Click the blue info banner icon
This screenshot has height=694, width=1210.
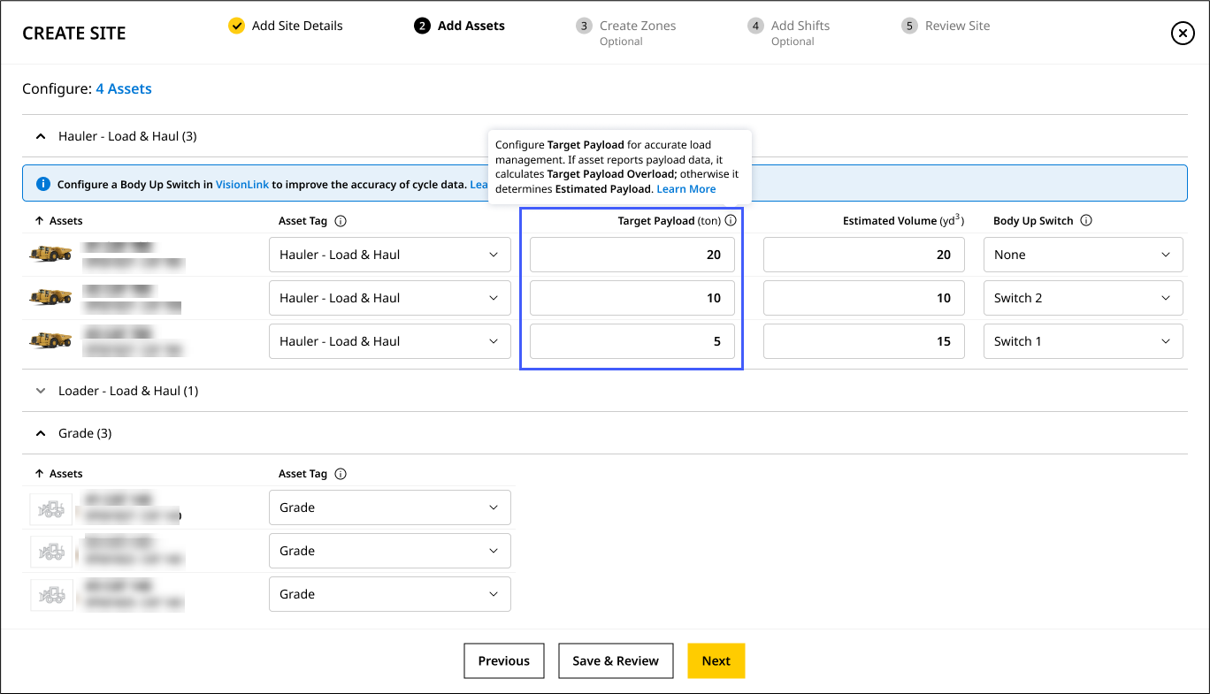point(42,184)
